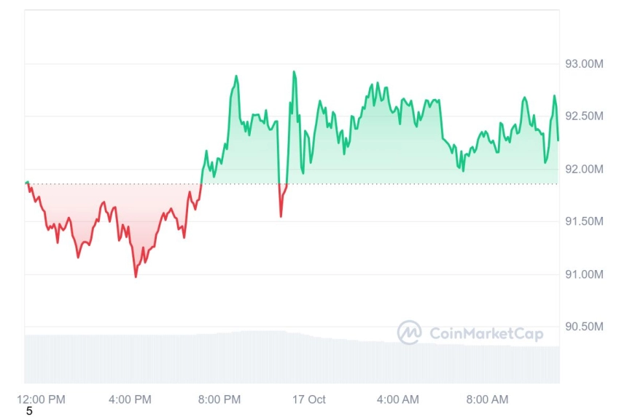Click the 90.50M price axis label
Viewport: 627px width, 417px height.
pyautogui.click(x=584, y=327)
